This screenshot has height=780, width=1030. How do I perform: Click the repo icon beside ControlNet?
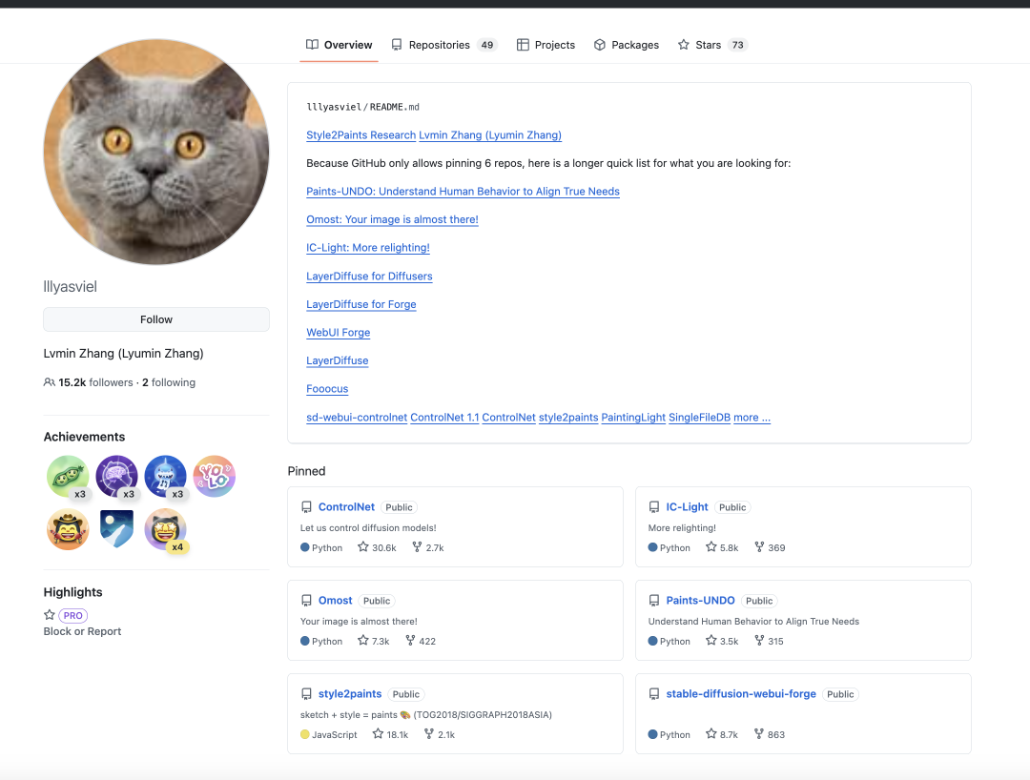(306, 507)
